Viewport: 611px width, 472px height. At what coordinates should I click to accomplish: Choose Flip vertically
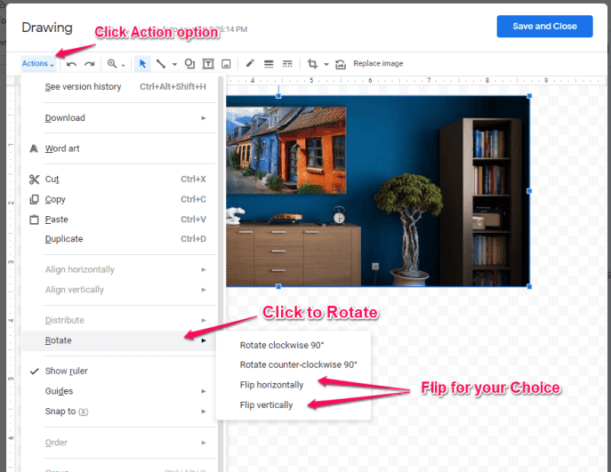pyautogui.click(x=293, y=405)
